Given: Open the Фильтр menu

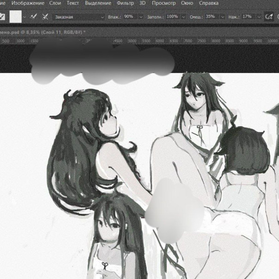Looking at the screenshot, I should click(125, 3).
